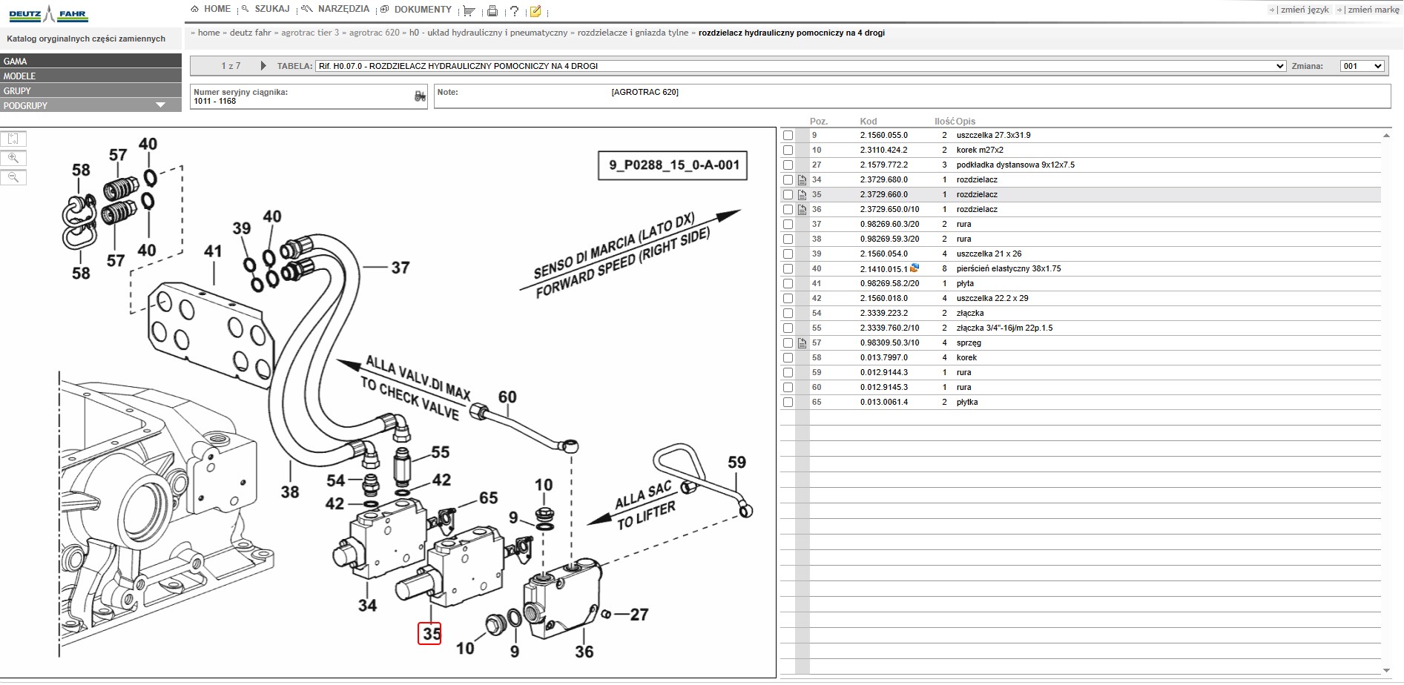The image size is (1404, 685).
Task: Follow the 'rozdzielacze i gniazda tylne' breadcrumb
Action: tap(633, 33)
